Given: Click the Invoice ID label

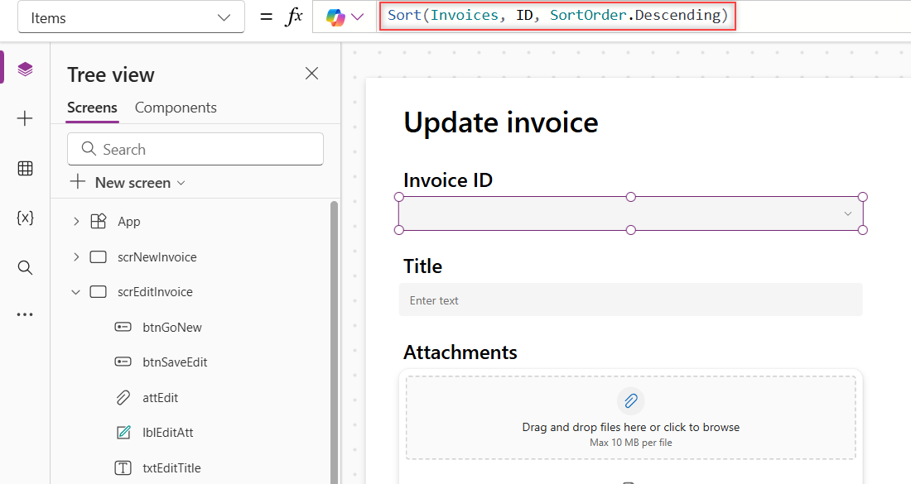Looking at the screenshot, I should pyautogui.click(x=448, y=180).
